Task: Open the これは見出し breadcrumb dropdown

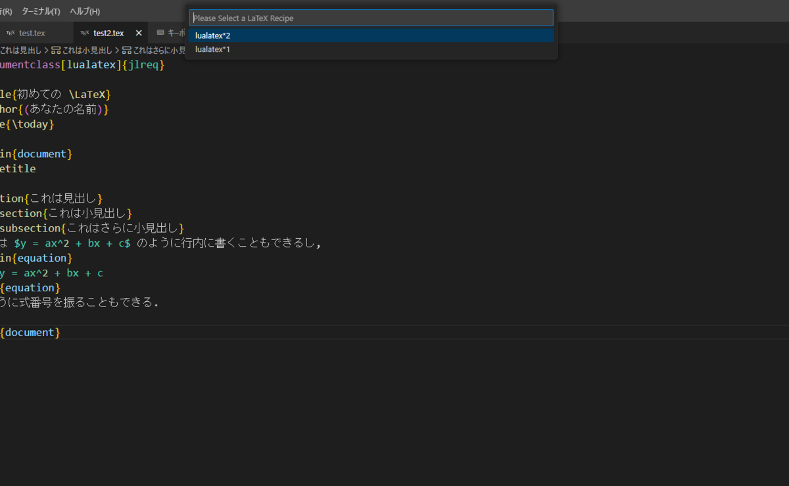Action: click(x=22, y=50)
